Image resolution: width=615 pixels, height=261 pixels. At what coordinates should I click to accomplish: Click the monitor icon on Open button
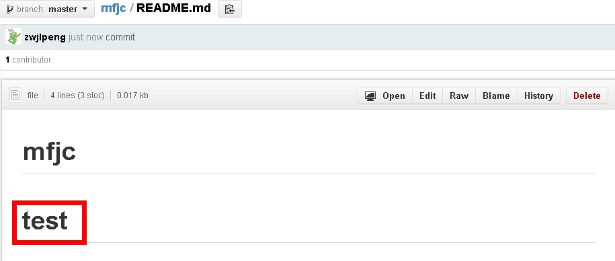point(370,96)
